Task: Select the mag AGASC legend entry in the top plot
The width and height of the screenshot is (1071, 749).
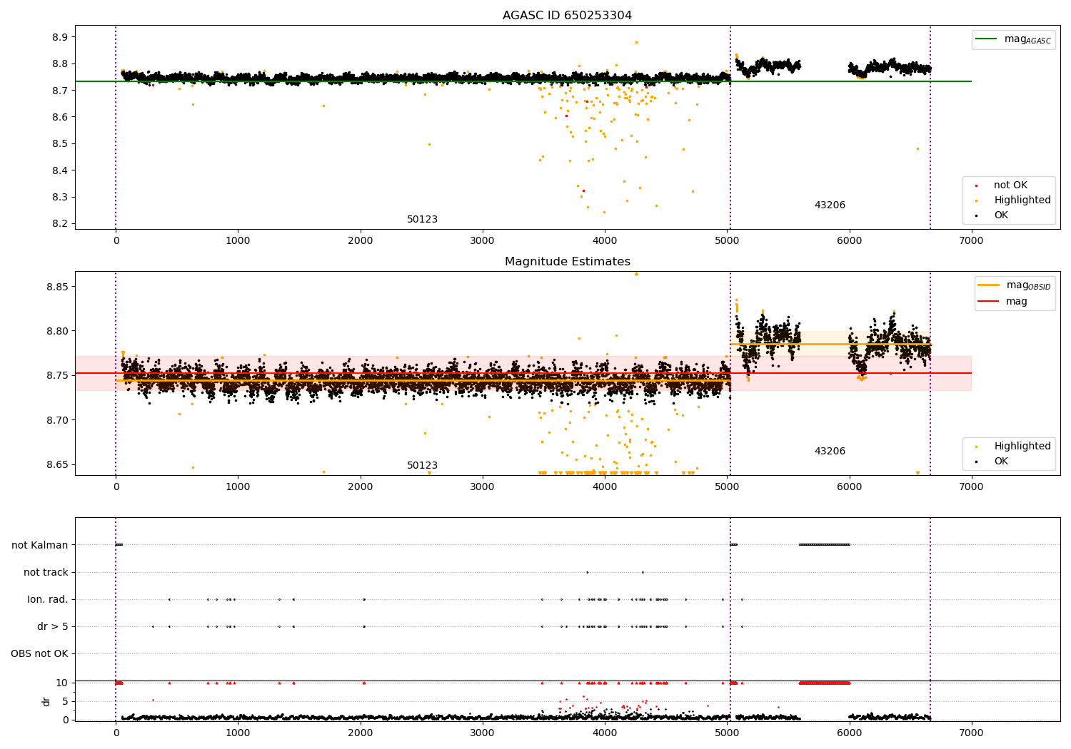Action: coord(1014,39)
